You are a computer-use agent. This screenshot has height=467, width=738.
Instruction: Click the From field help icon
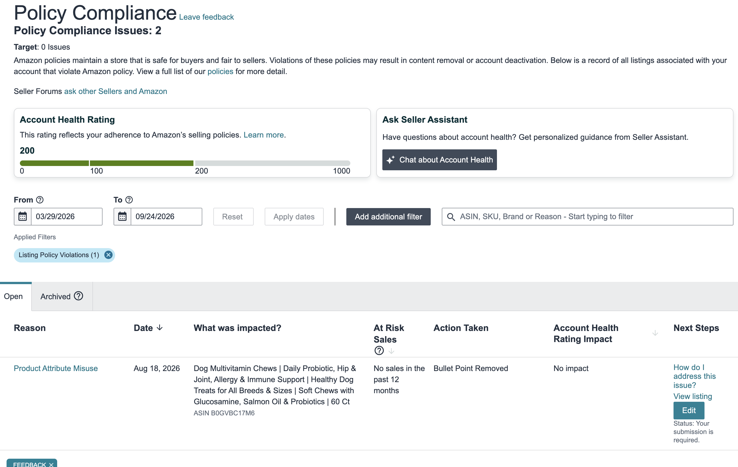[40, 200]
